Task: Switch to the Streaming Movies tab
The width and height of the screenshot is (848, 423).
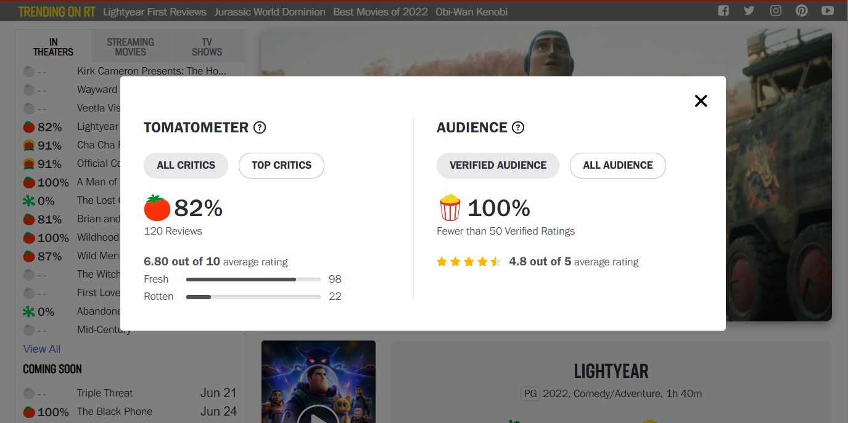Action: pos(130,47)
